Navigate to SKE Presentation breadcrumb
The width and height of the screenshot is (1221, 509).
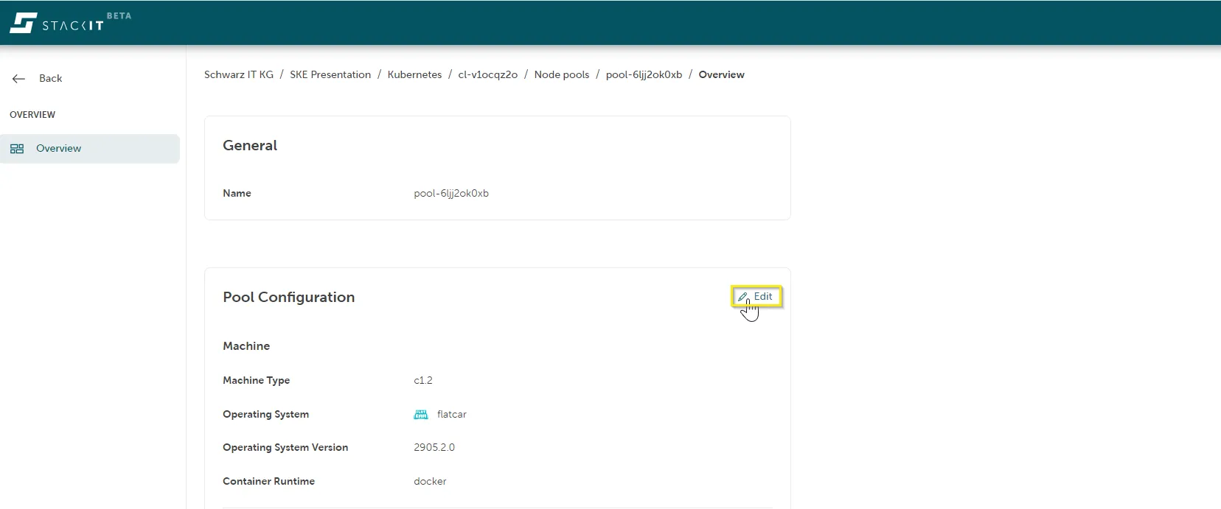tap(330, 75)
